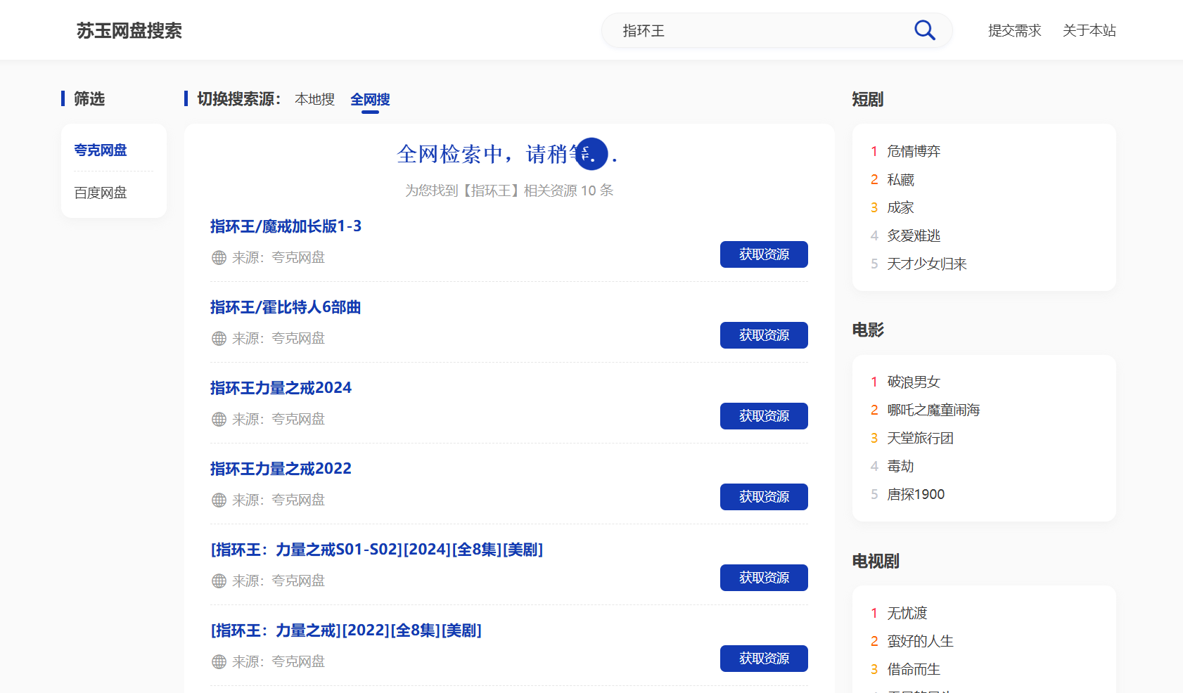The height and width of the screenshot is (693, 1183).
Task: Open the 关于本站 page
Action: click(x=1089, y=31)
